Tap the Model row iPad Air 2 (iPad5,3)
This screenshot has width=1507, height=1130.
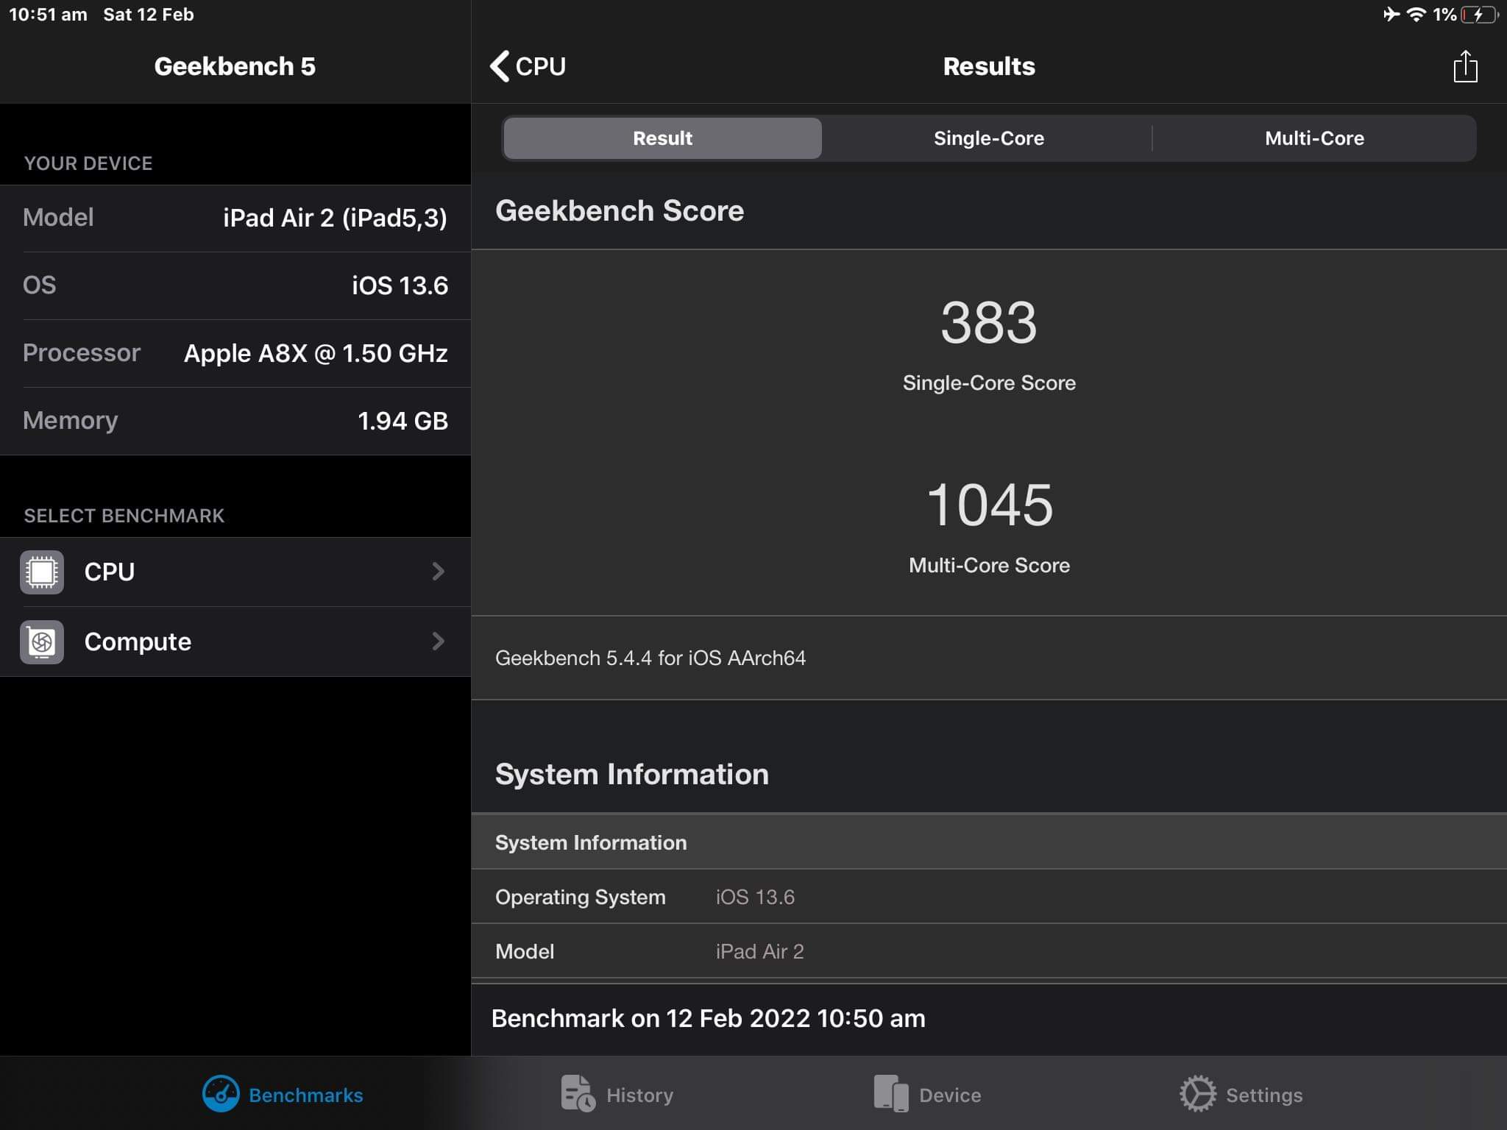pyautogui.click(x=235, y=218)
